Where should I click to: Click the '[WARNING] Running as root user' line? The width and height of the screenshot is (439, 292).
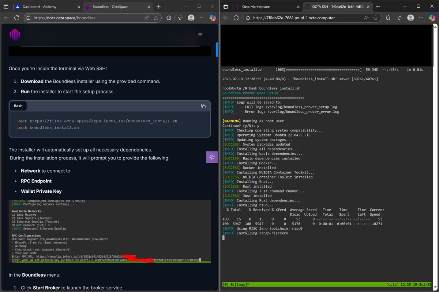click(x=253, y=121)
